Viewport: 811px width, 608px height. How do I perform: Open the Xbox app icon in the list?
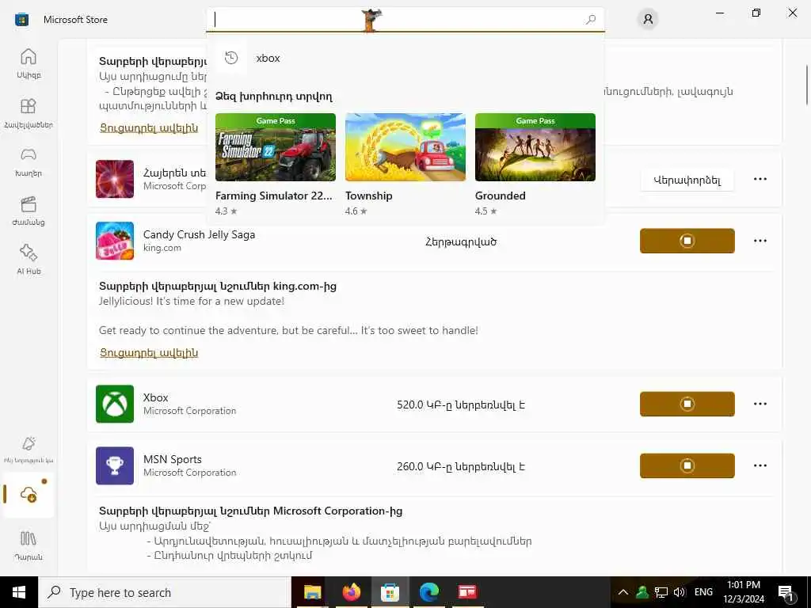115,404
